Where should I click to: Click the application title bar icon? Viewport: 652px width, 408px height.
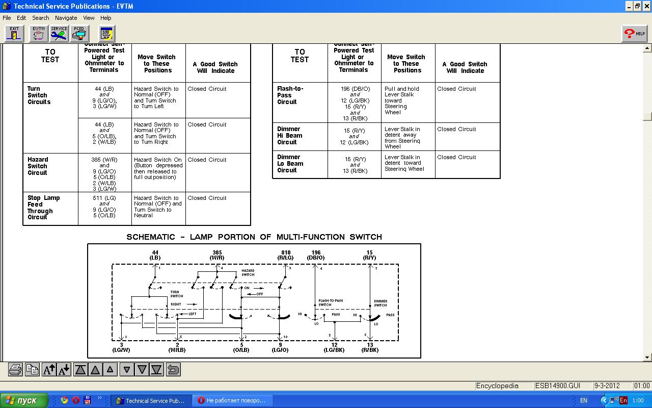tap(6, 6)
